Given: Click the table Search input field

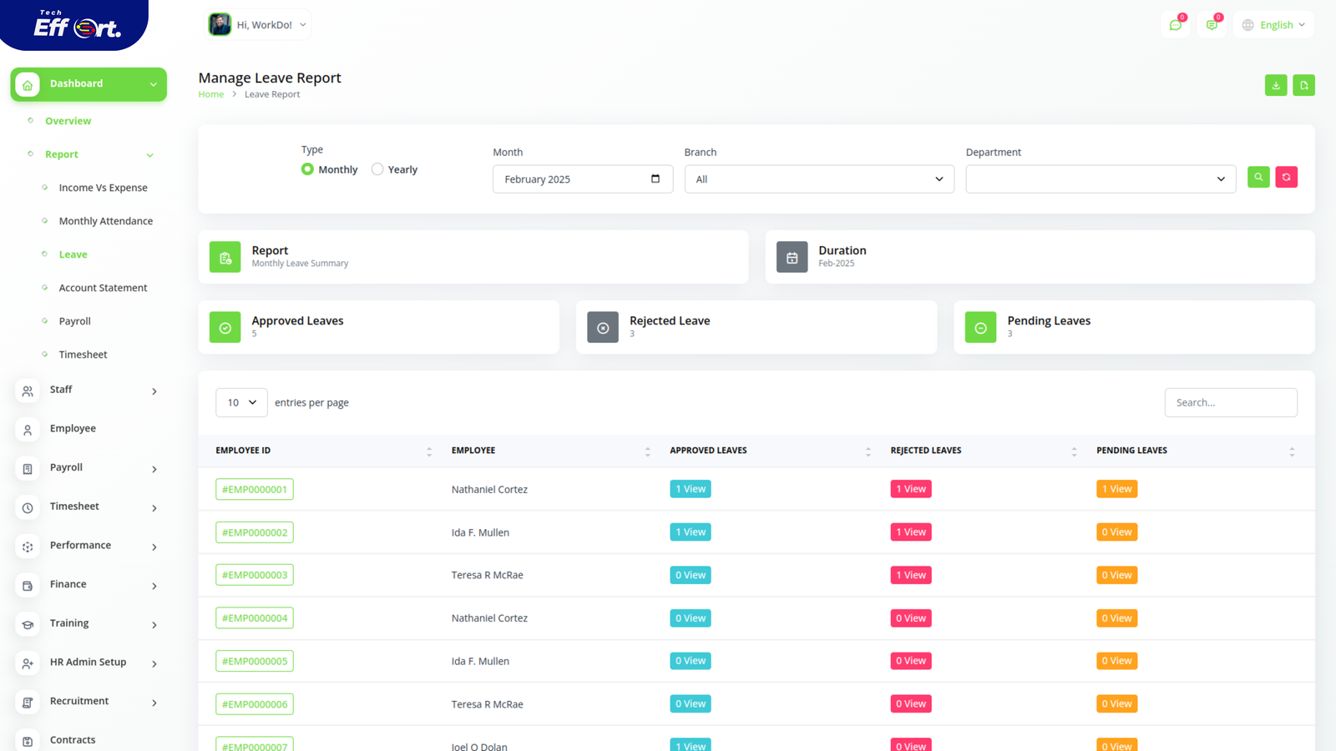Looking at the screenshot, I should click(1230, 402).
